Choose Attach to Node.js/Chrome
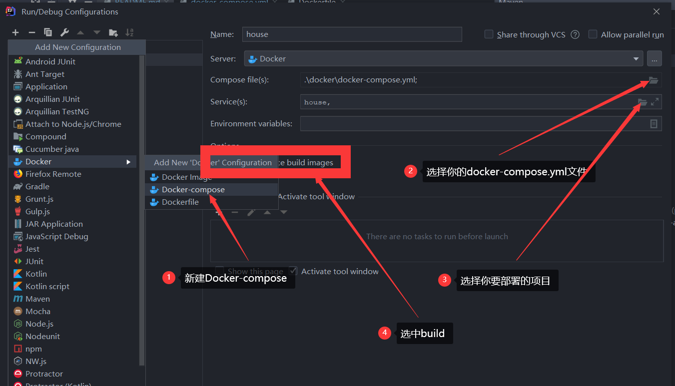Viewport: 675px width, 386px height. tap(73, 124)
